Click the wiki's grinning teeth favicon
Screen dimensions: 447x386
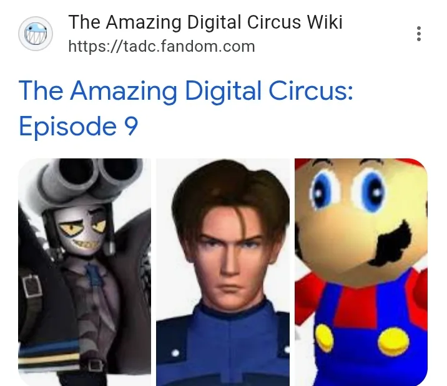coord(36,34)
